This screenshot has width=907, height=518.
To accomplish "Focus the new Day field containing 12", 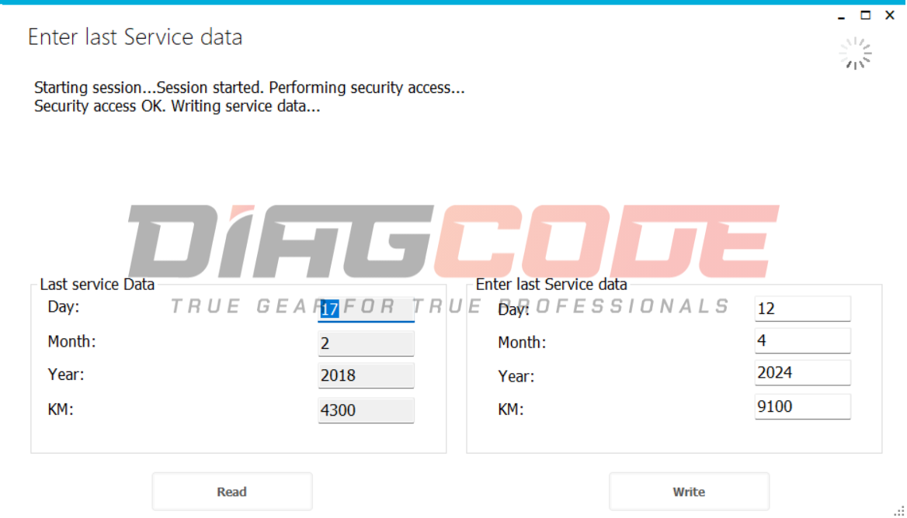I will click(802, 309).
